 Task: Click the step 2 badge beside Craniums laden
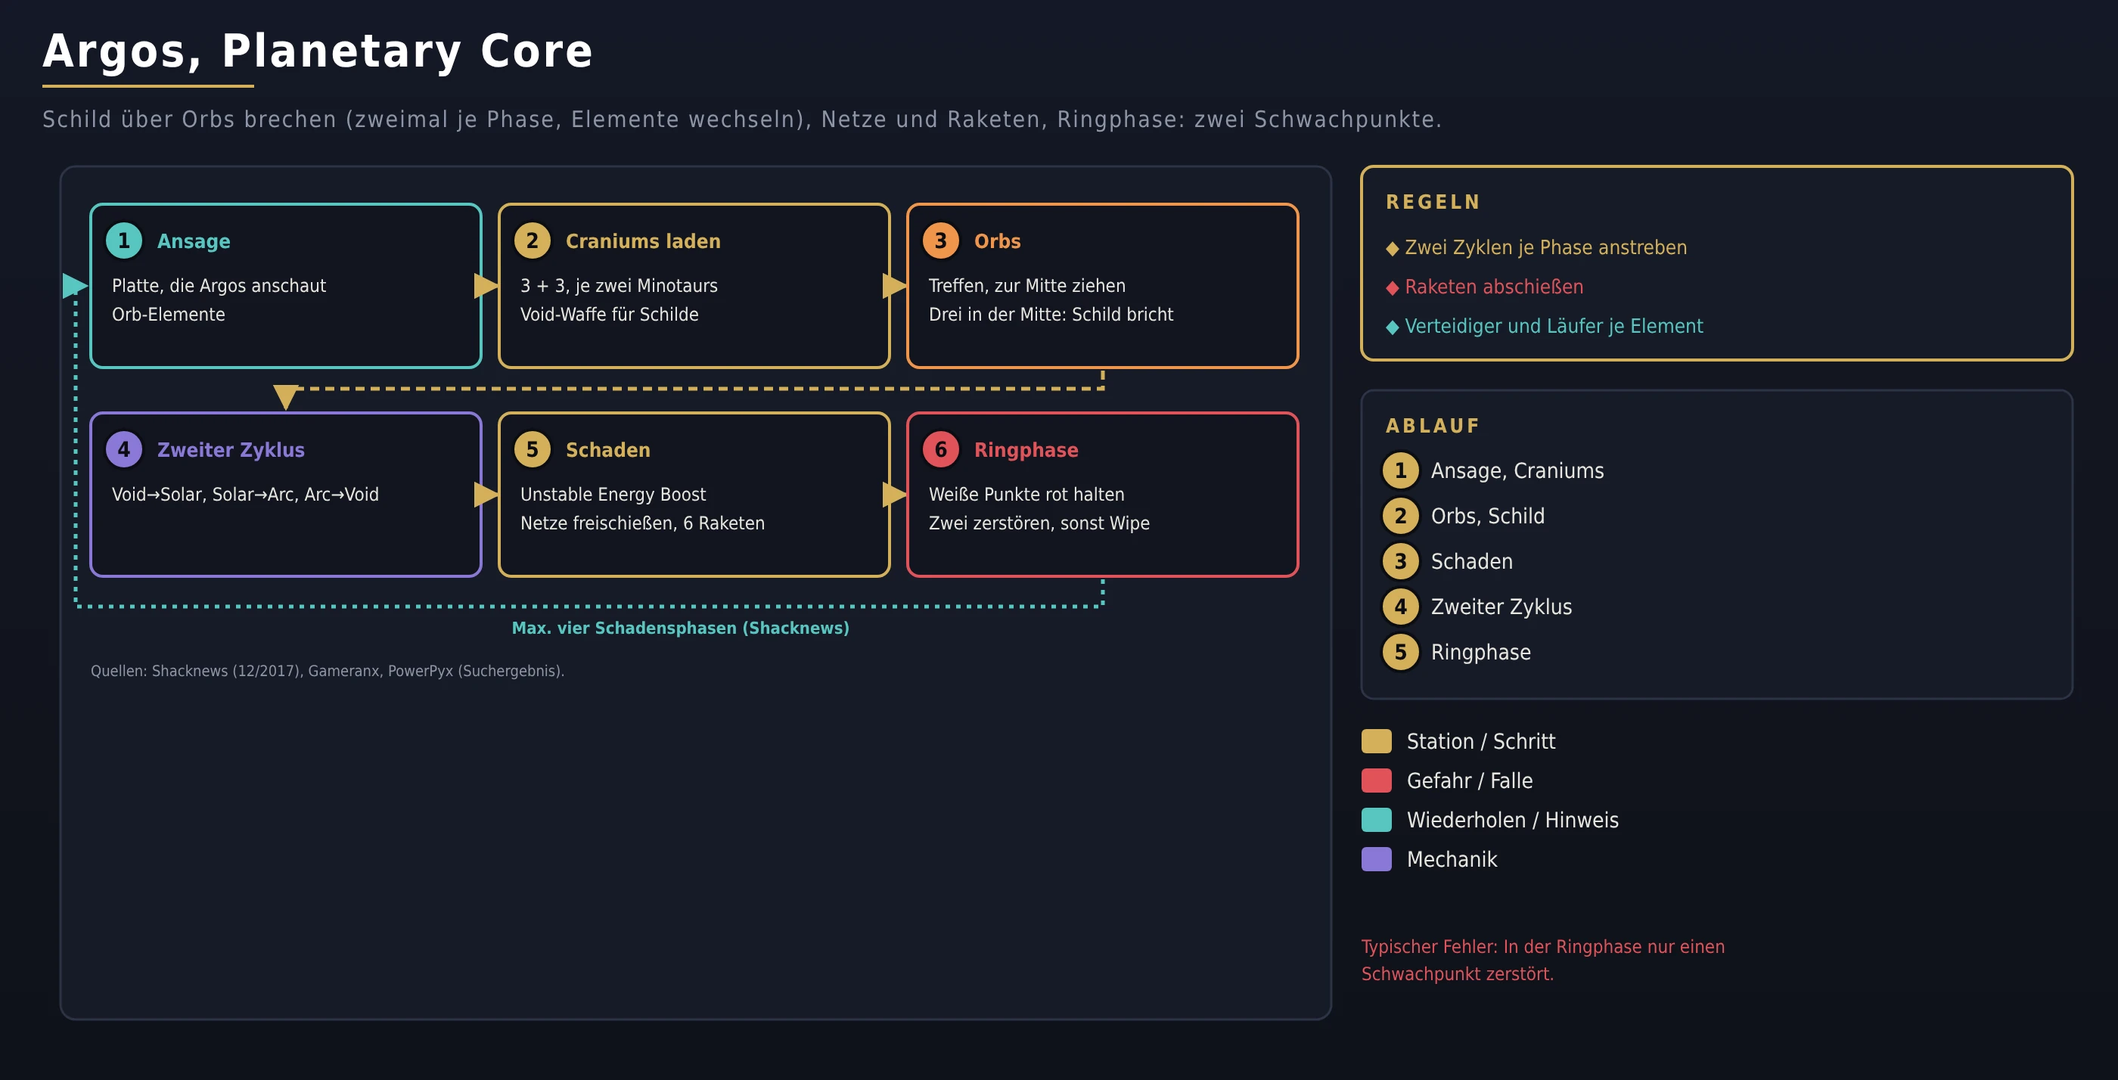point(532,241)
